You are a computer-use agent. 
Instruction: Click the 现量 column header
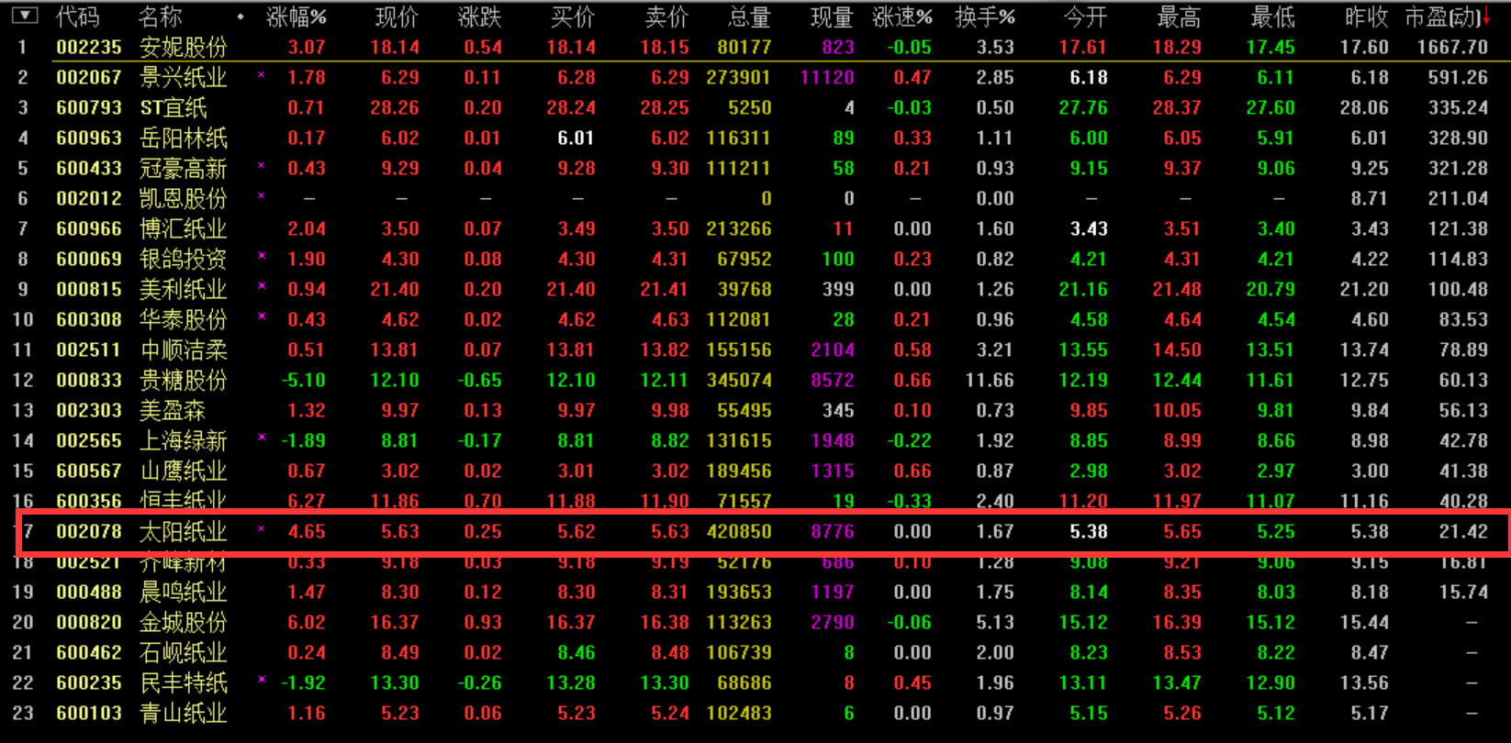[x=833, y=17]
